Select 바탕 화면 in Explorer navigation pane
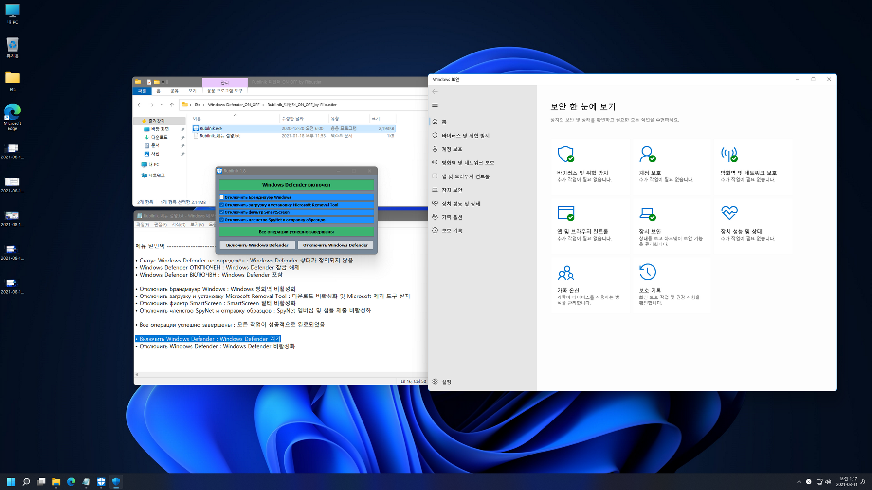The width and height of the screenshot is (872, 490). coord(160,129)
